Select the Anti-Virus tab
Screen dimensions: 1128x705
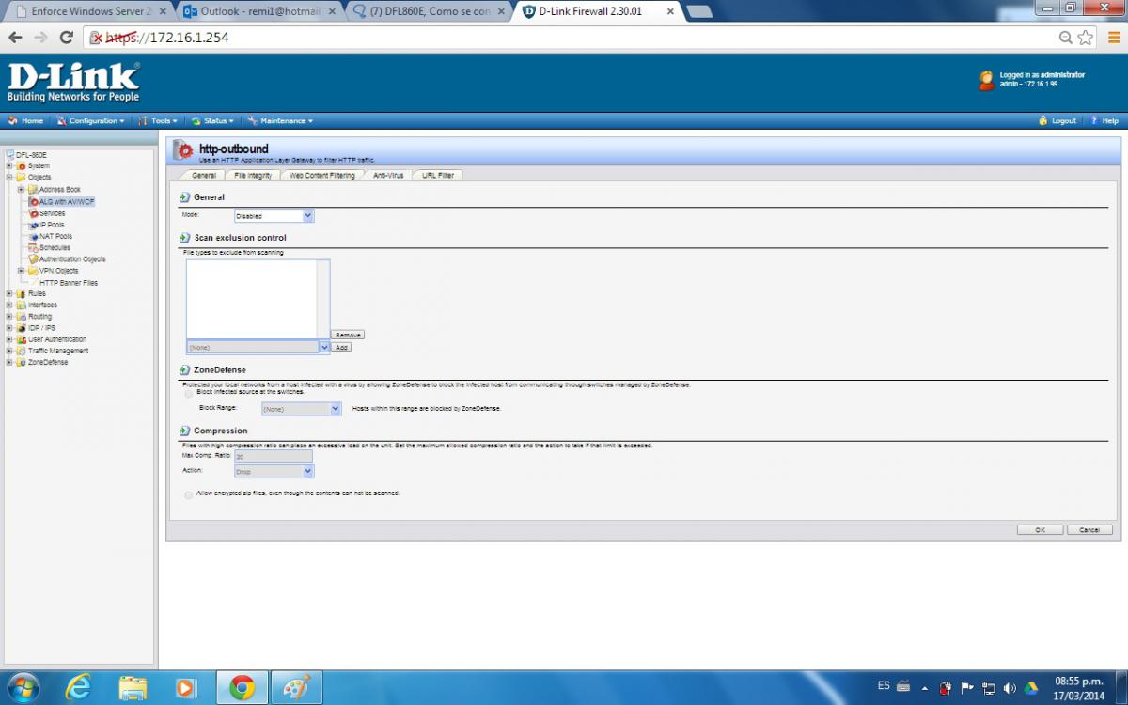point(388,176)
